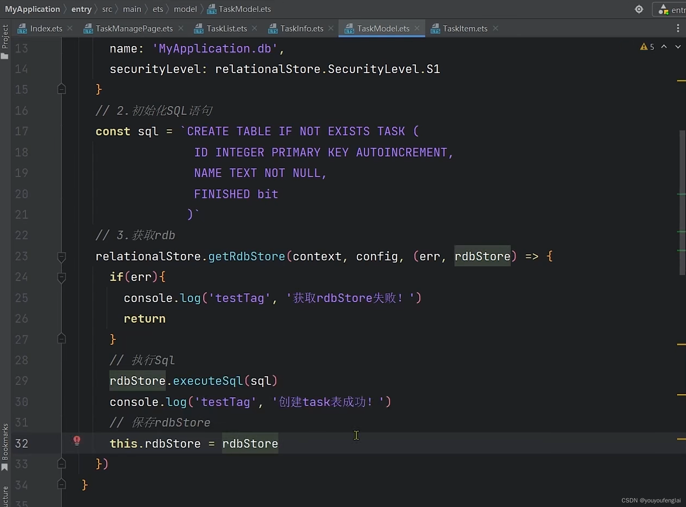Click the locate target icon in toolbar

(x=639, y=9)
